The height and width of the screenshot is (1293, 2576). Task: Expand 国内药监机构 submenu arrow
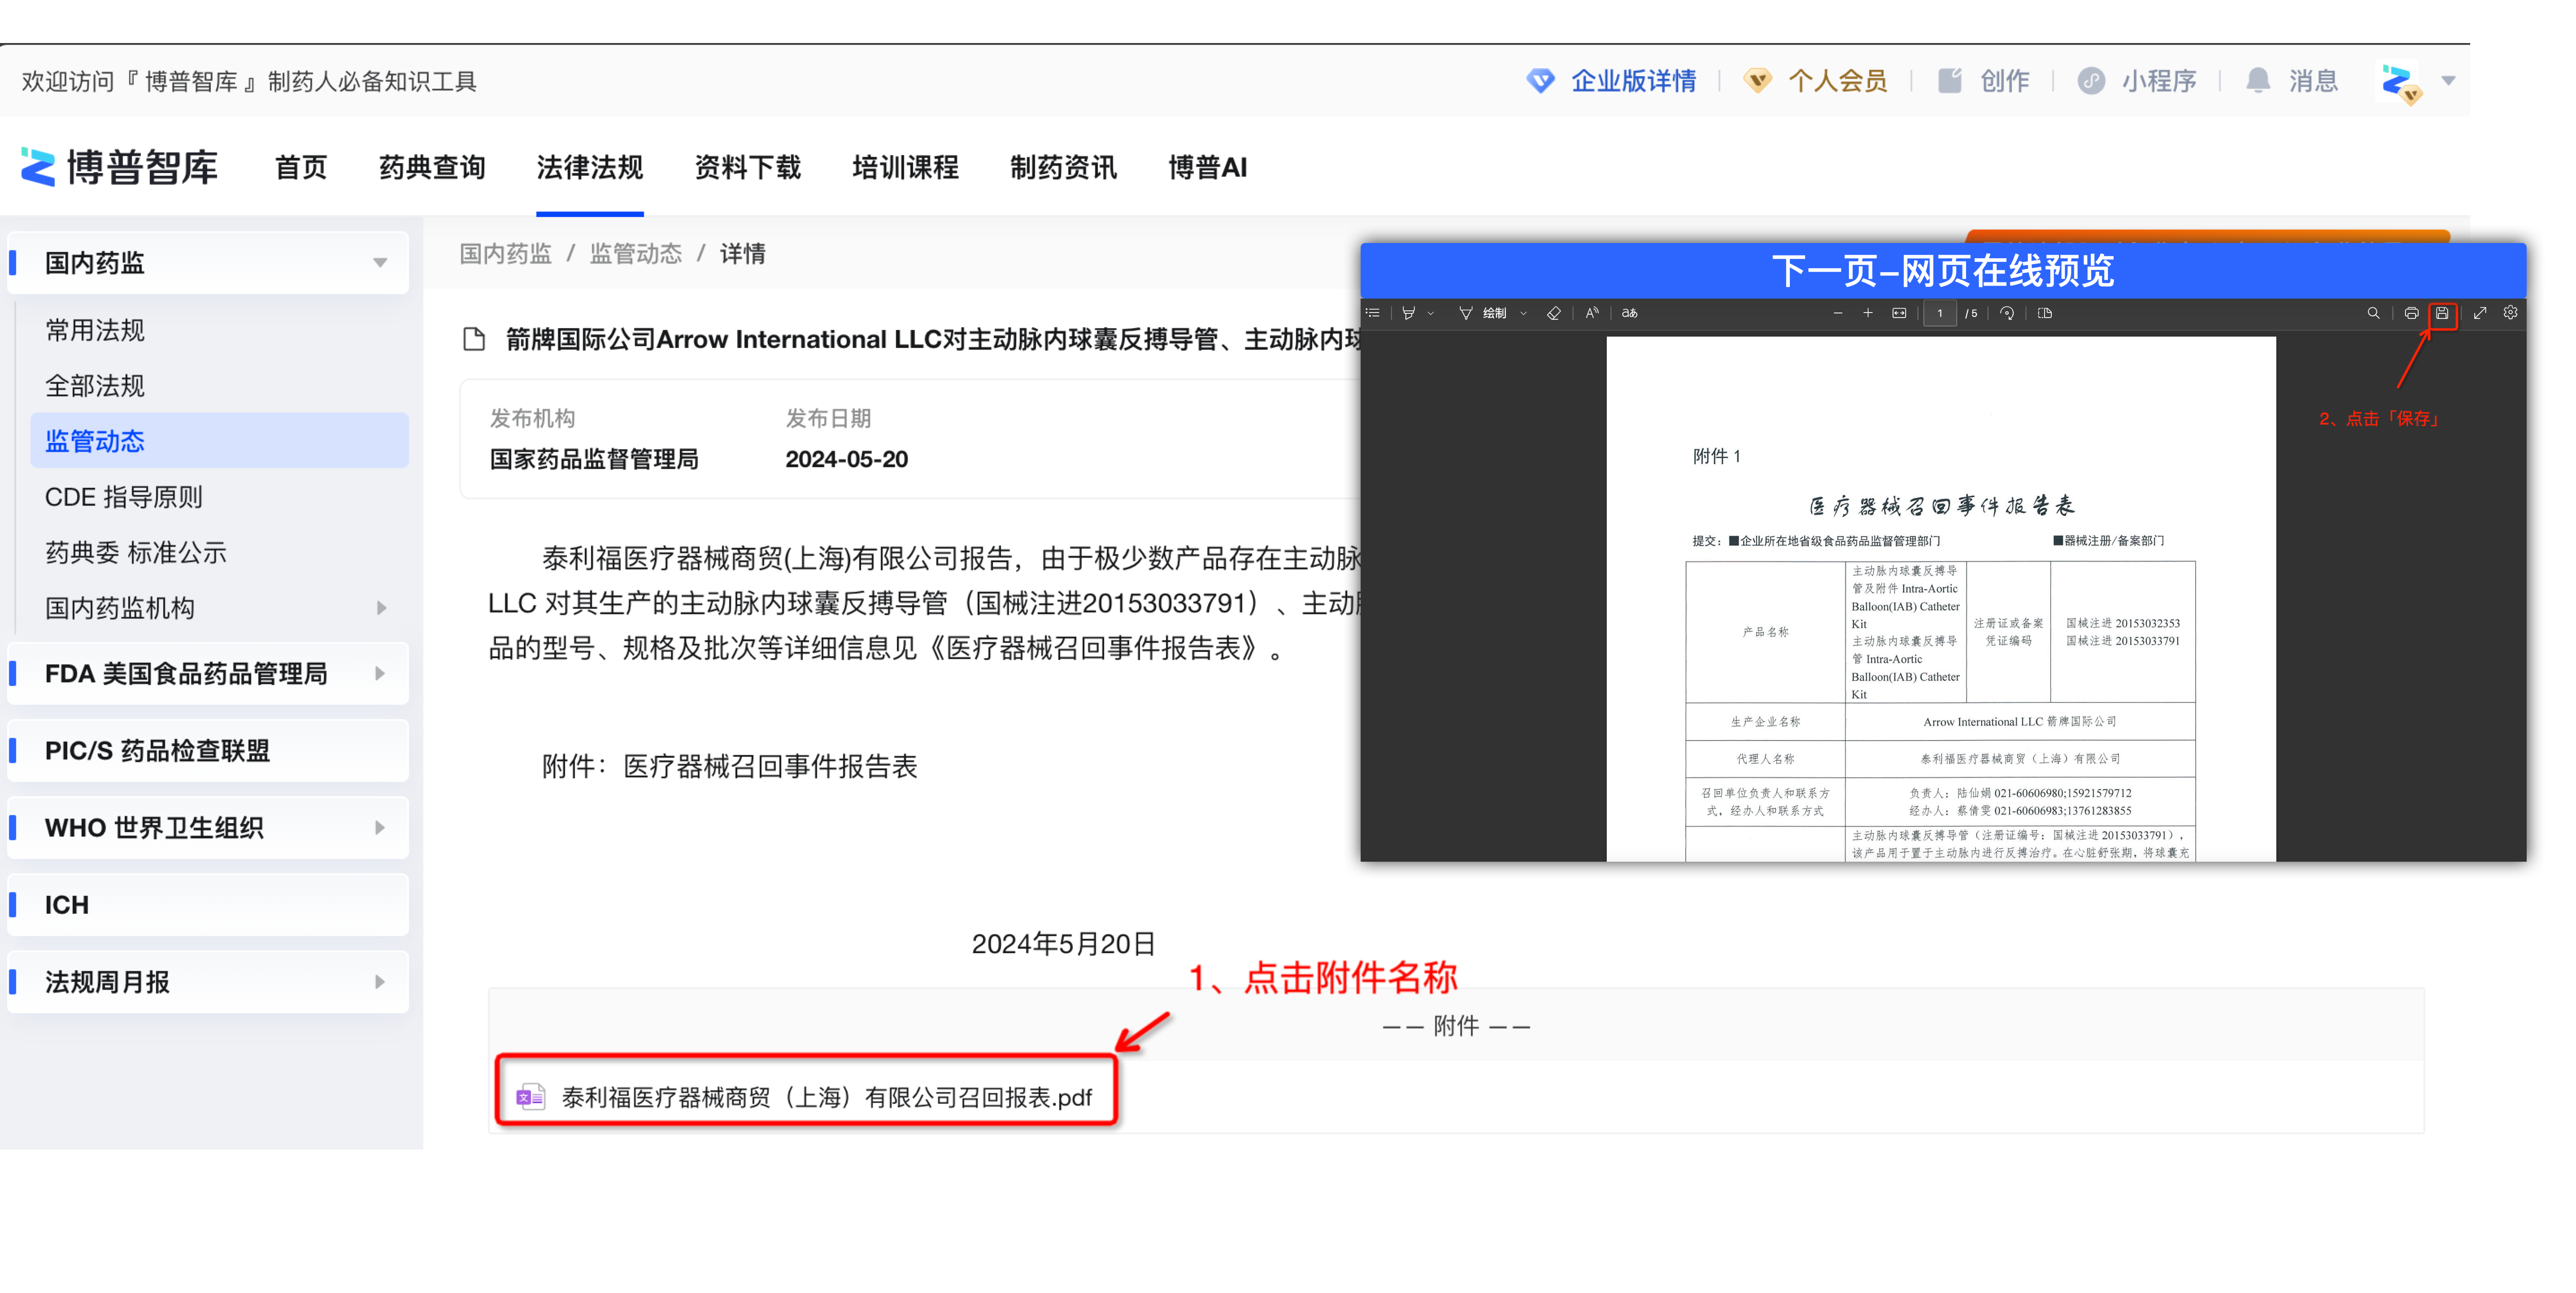pyautogui.click(x=381, y=608)
